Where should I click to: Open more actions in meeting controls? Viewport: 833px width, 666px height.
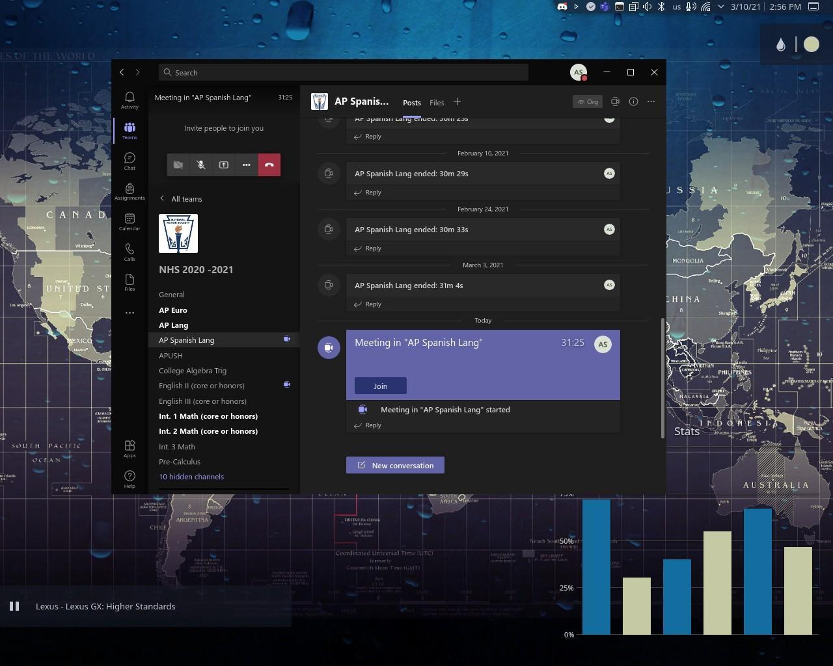click(x=247, y=165)
